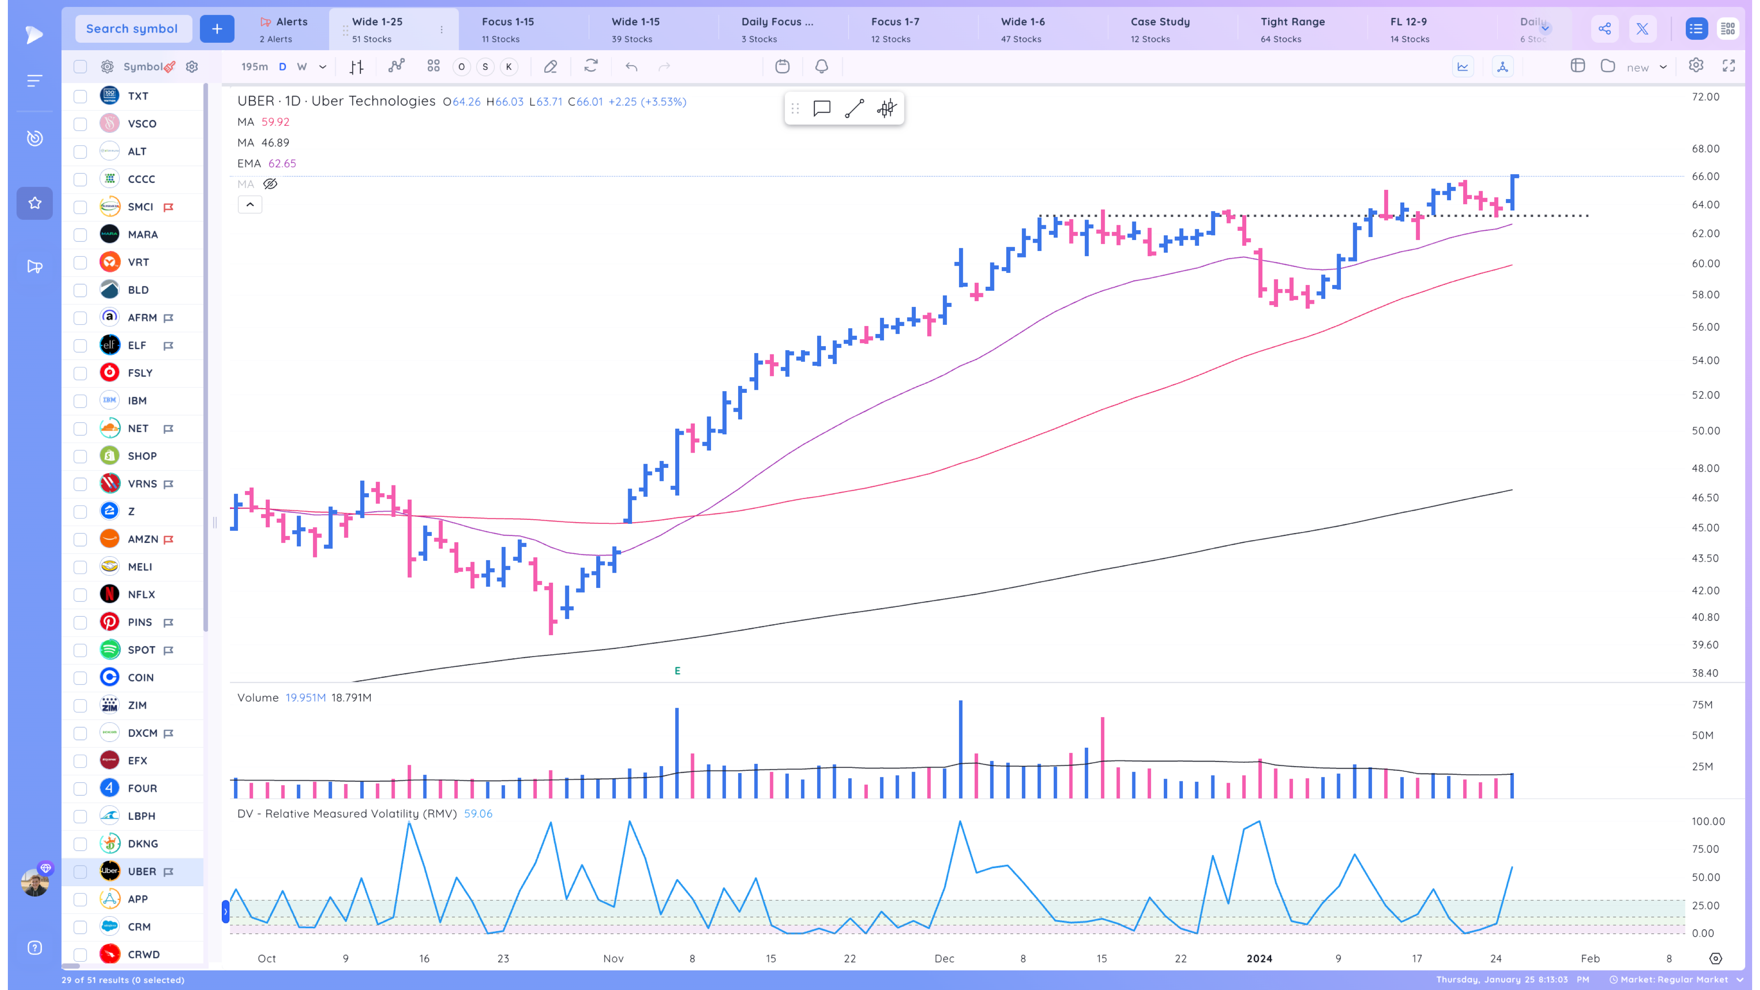Toggle the K overlay button
Image resolution: width=1760 pixels, height=990 pixels.
509,67
